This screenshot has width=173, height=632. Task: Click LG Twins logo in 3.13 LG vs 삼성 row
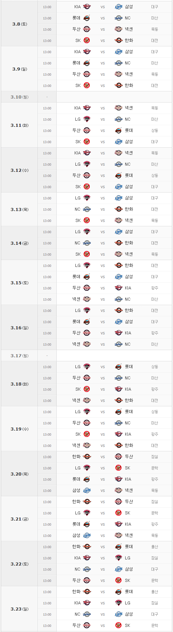click(87, 198)
